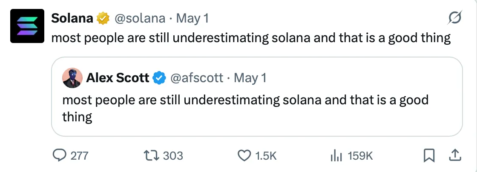The width and height of the screenshot is (477, 172).
Task: Click the May 1 timestamp on Solana's tweet
Action: 193,18
